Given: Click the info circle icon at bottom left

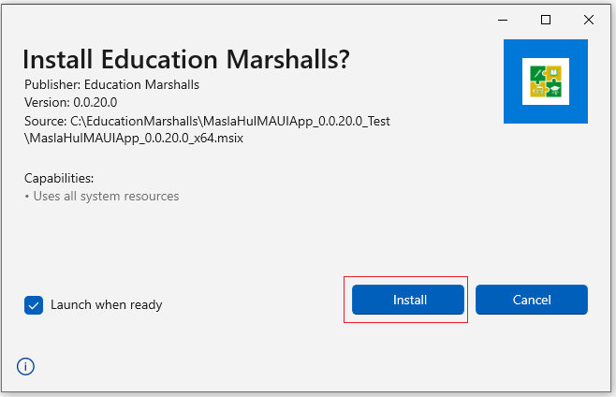Looking at the screenshot, I should 26,366.
